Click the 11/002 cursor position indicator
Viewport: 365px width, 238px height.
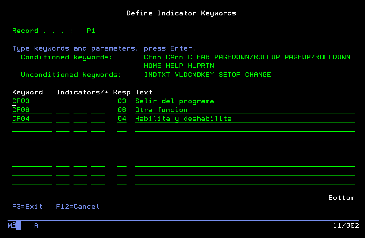[x=346, y=225]
